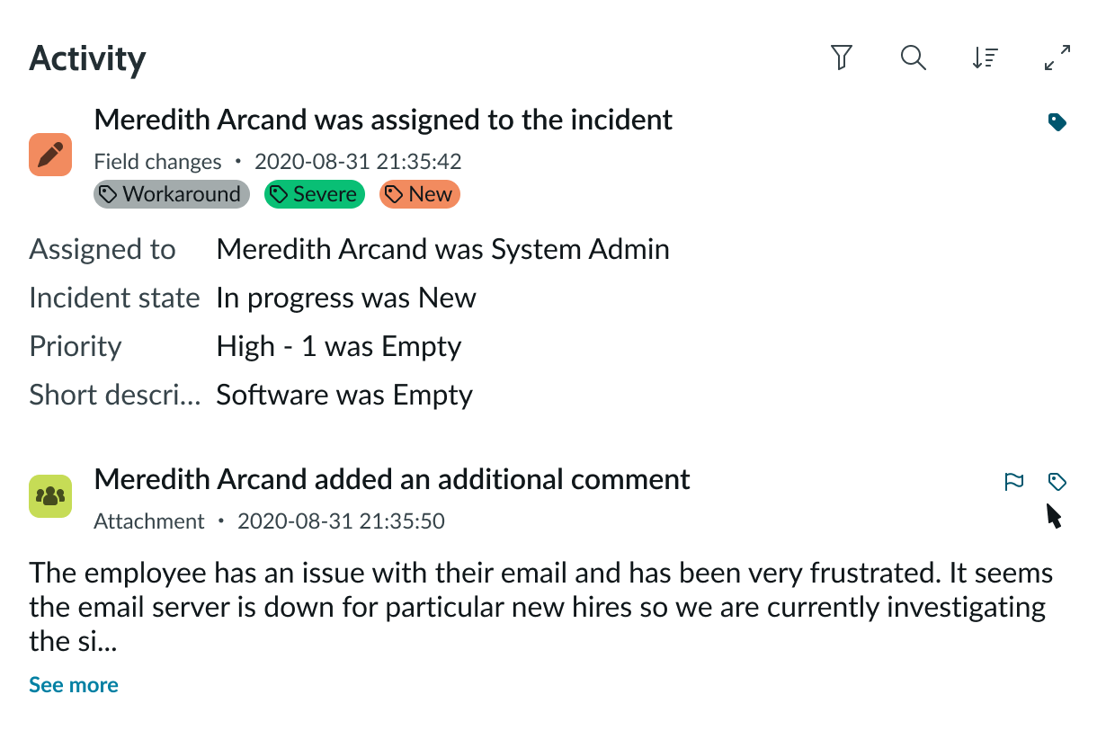Click the filled tag icon on first entry
1115x739 pixels.
(x=1057, y=122)
